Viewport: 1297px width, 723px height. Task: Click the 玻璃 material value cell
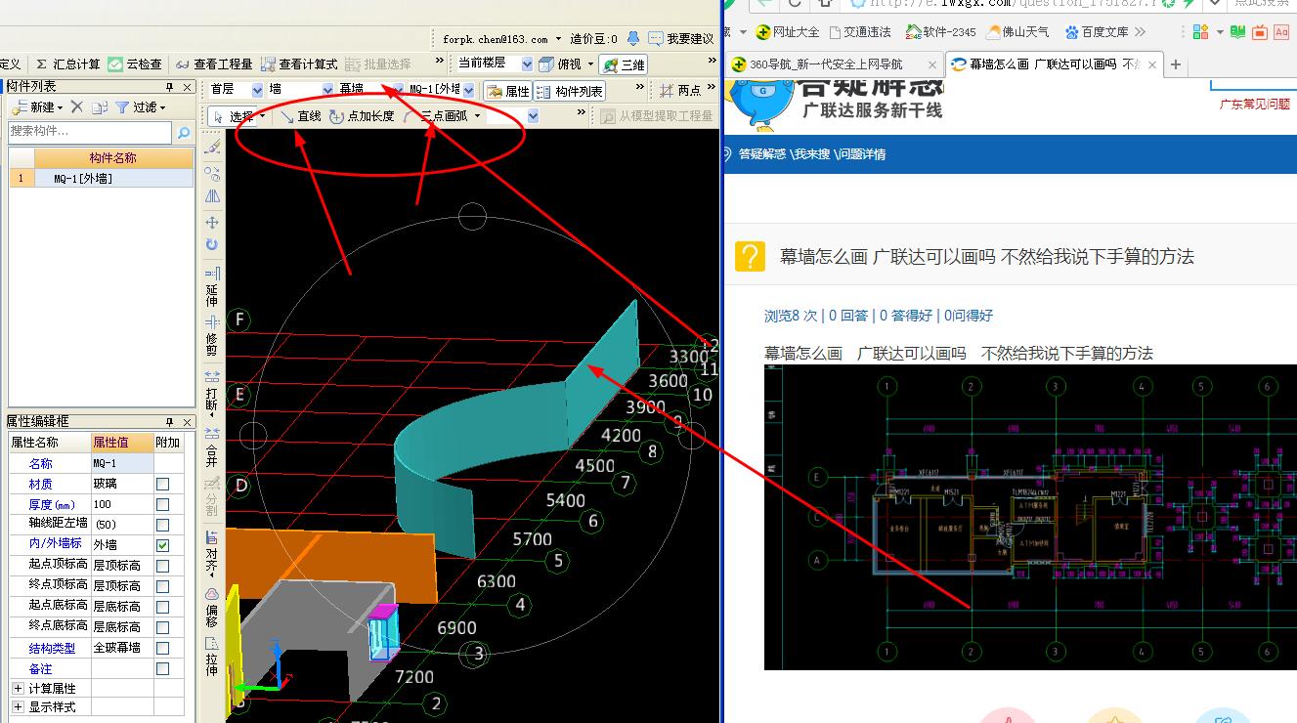point(122,485)
